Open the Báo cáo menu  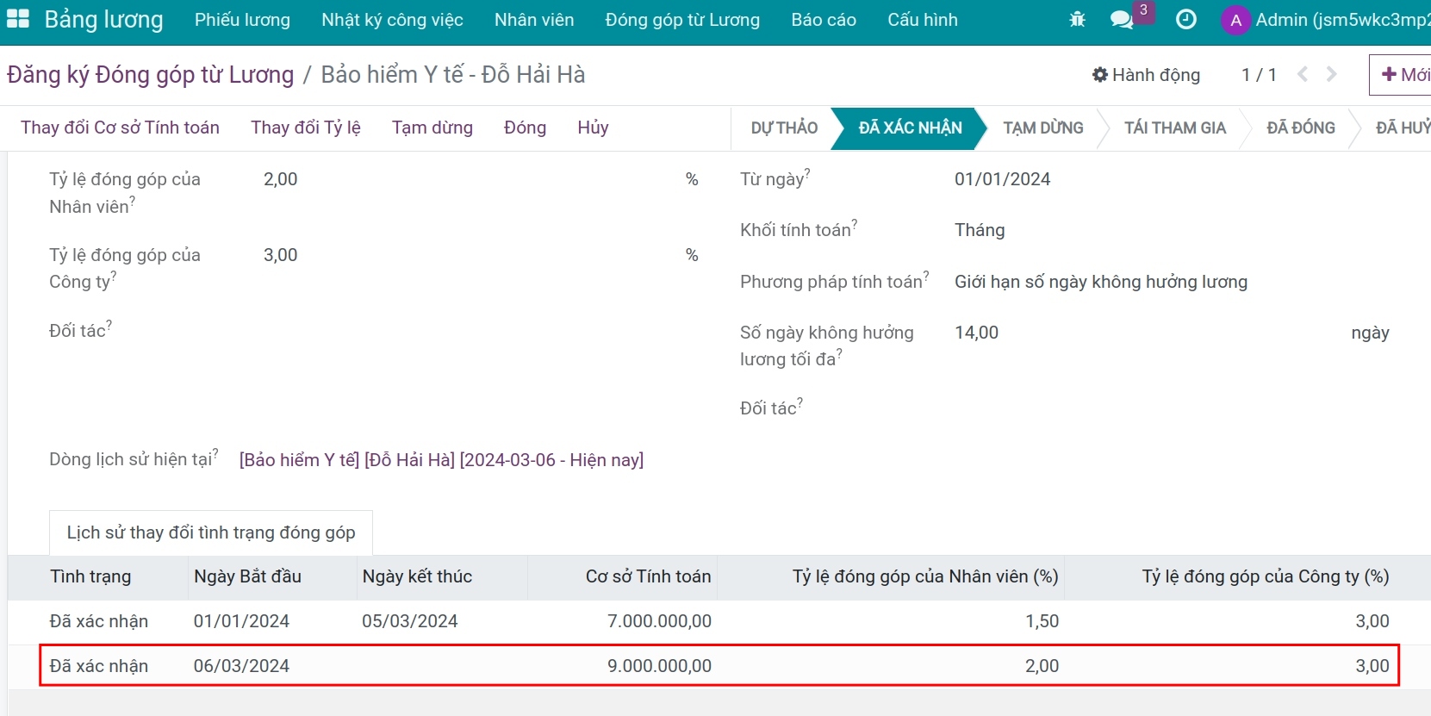click(x=823, y=20)
